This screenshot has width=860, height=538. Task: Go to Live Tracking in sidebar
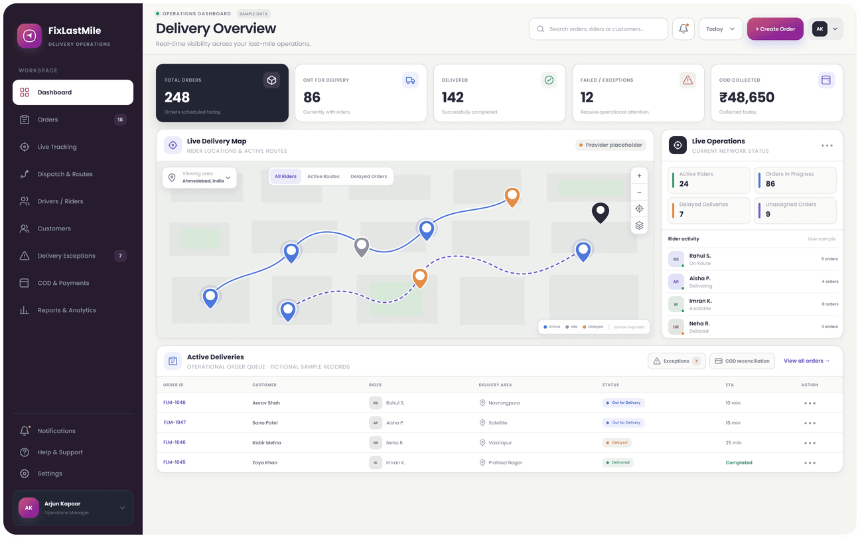coord(73,147)
